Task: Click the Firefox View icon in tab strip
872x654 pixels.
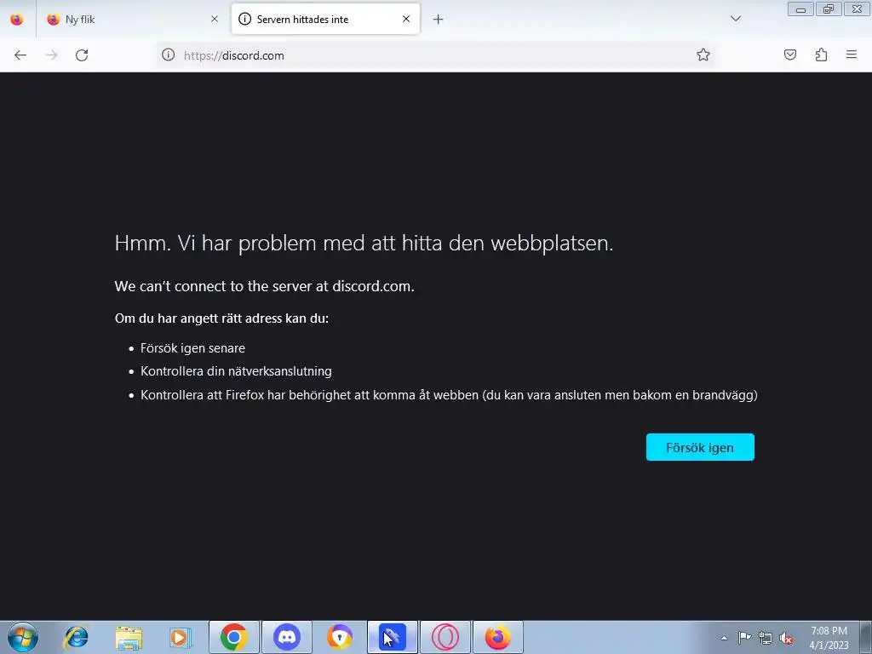Action: pyautogui.click(x=17, y=20)
